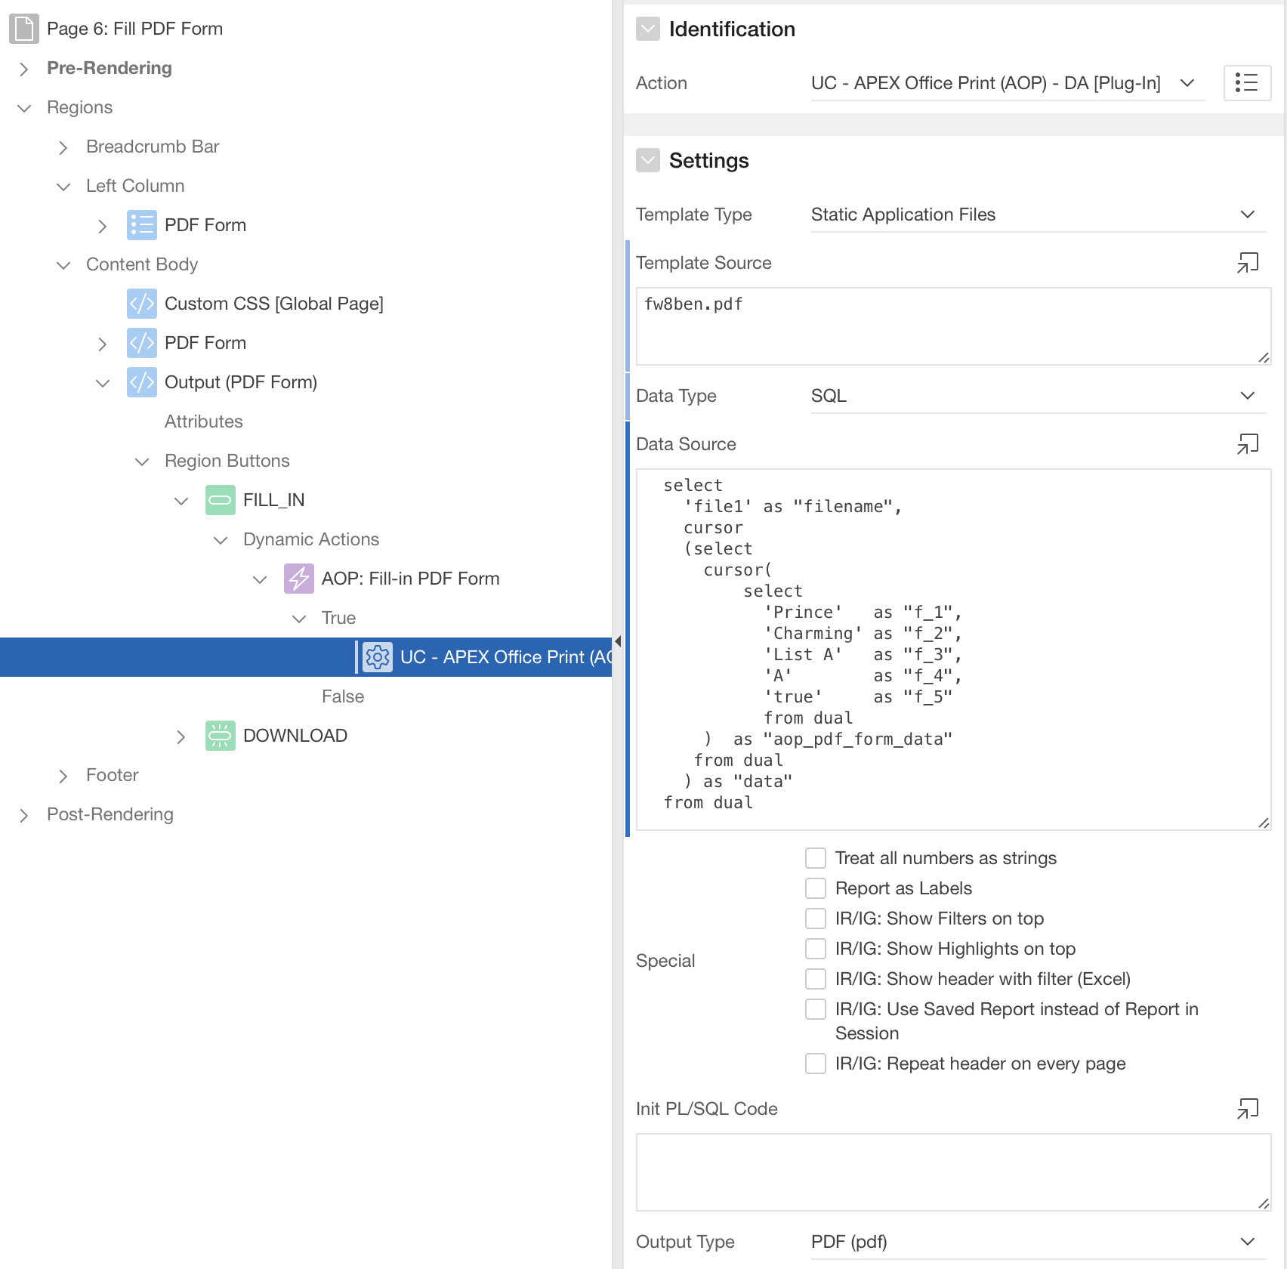
Task: Expand the Pre-Rendering tree node
Action: pyautogui.click(x=24, y=69)
